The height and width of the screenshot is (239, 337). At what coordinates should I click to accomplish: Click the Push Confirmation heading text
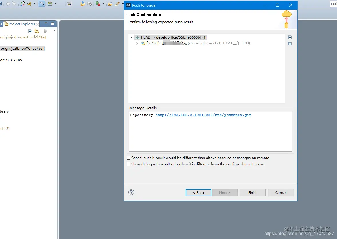tap(143, 15)
